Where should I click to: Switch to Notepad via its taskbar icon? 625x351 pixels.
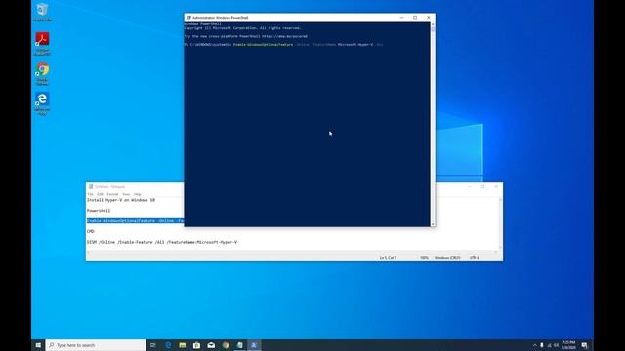(240, 345)
